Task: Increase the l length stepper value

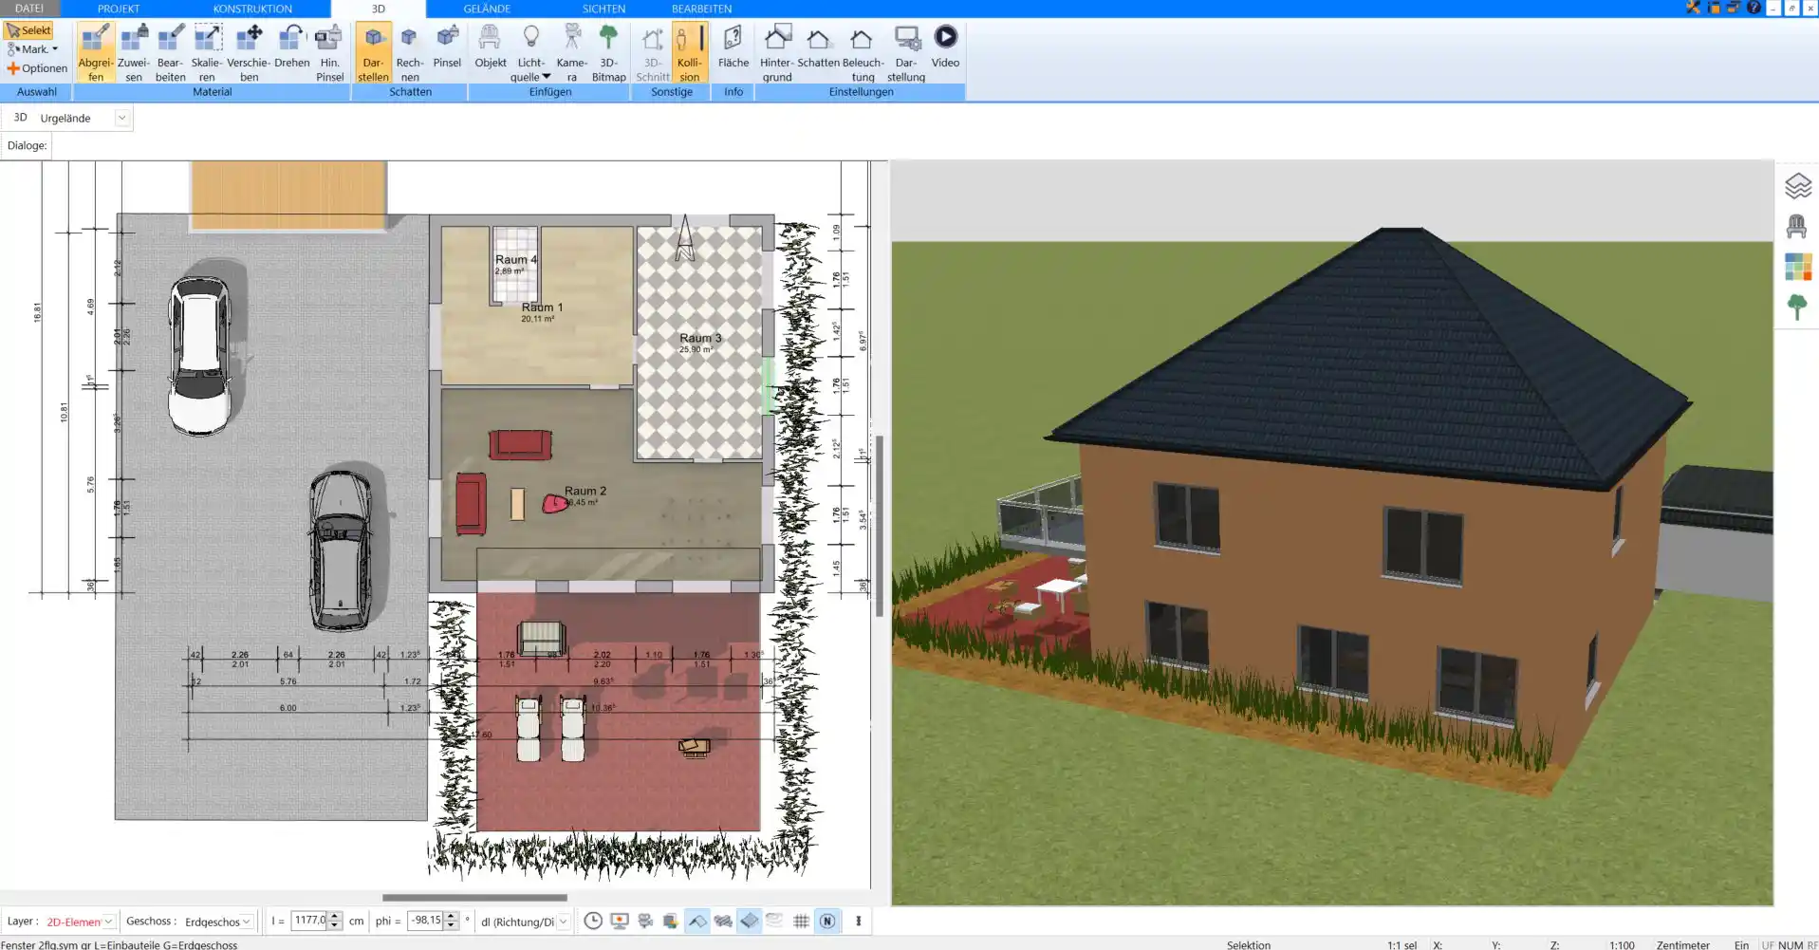Action: 334,916
